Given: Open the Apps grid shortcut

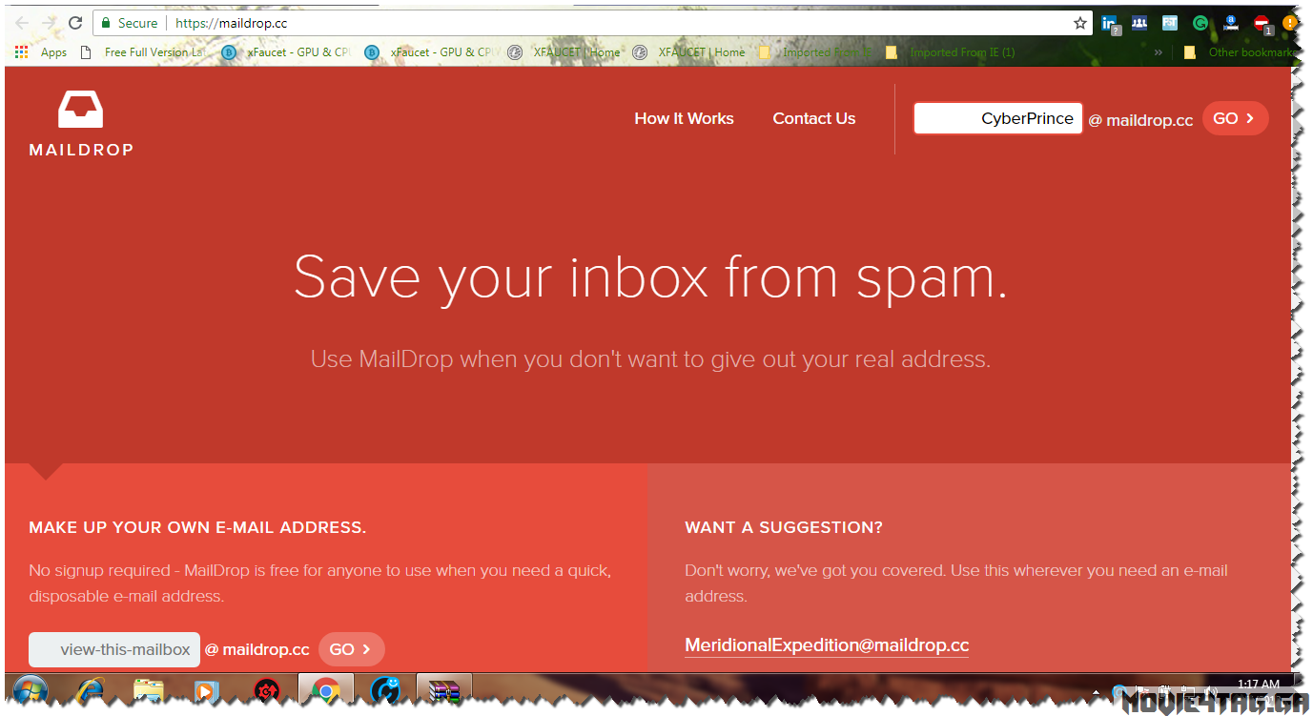Looking at the screenshot, I should click(x=40, y=52).
